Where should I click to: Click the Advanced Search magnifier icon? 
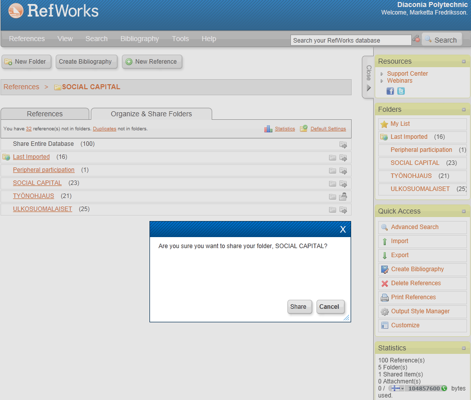tap(385, 227)
